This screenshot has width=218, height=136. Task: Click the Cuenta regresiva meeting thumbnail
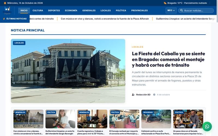[92, 119]
